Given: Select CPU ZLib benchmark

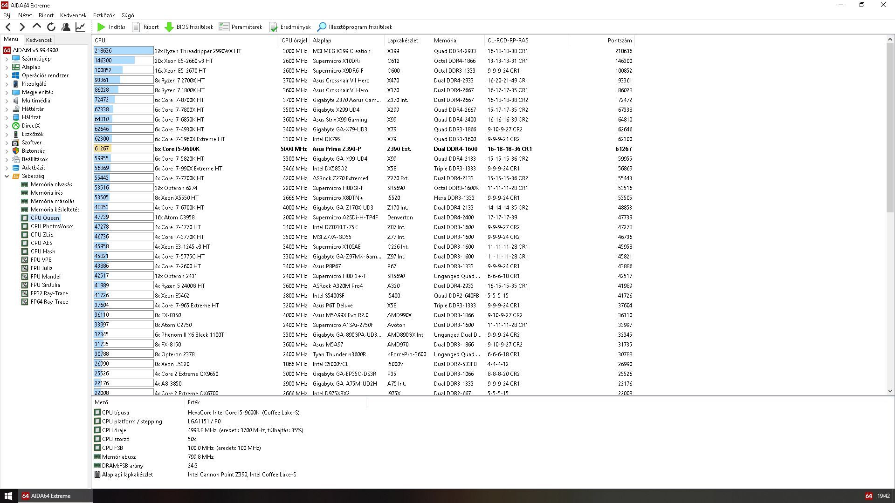Looking at the screenshot, I should [42, 235].
